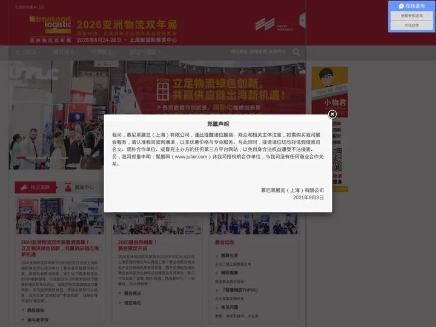Click the transport logistic China logo

[x=50, y=29]
